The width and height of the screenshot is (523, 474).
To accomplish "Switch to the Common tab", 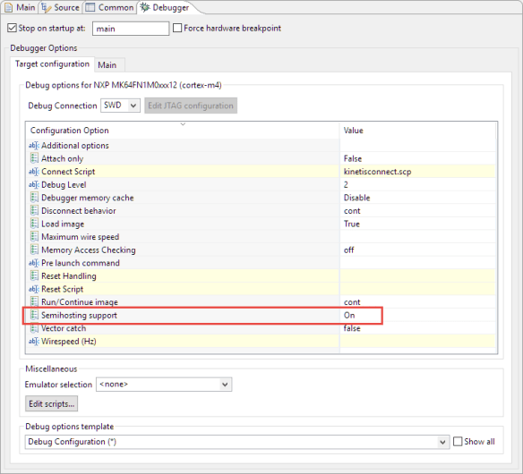I will 109,7.
